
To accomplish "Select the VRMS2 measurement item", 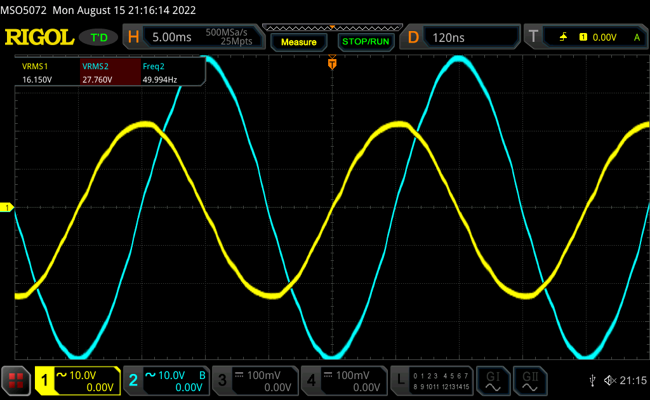I will tap(110, 72).
